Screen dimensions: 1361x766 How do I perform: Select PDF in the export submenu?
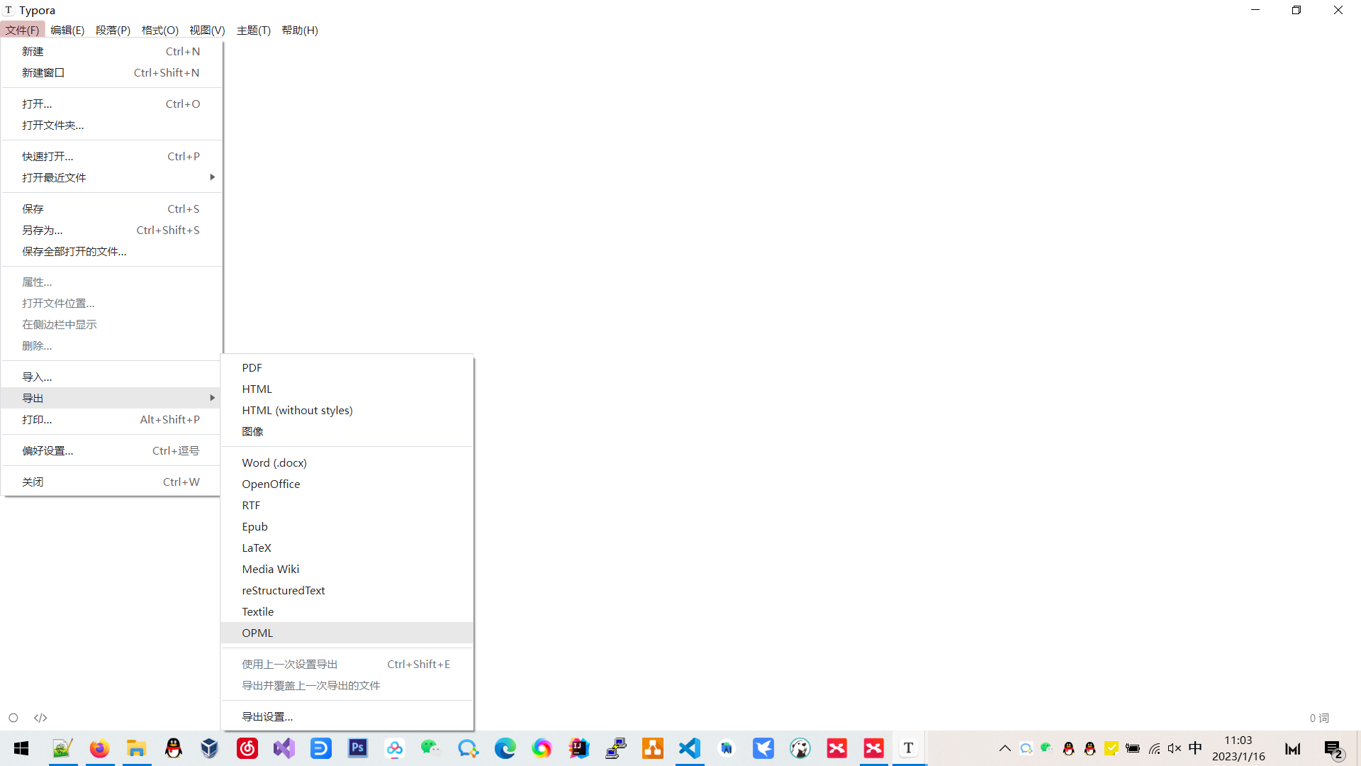pos(252,367)
